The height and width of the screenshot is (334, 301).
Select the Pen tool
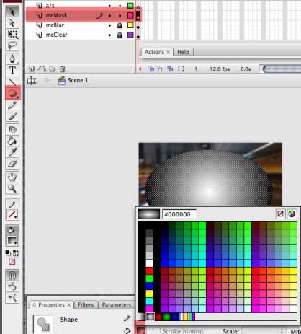12,59
